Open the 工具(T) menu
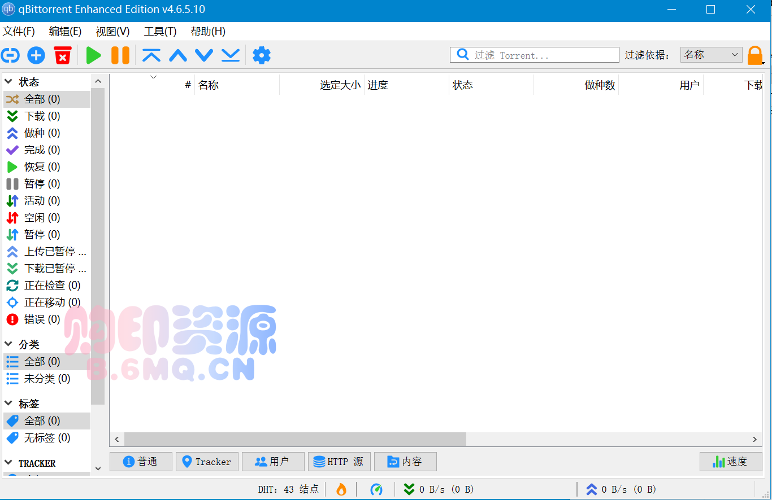 pos(160,32)
